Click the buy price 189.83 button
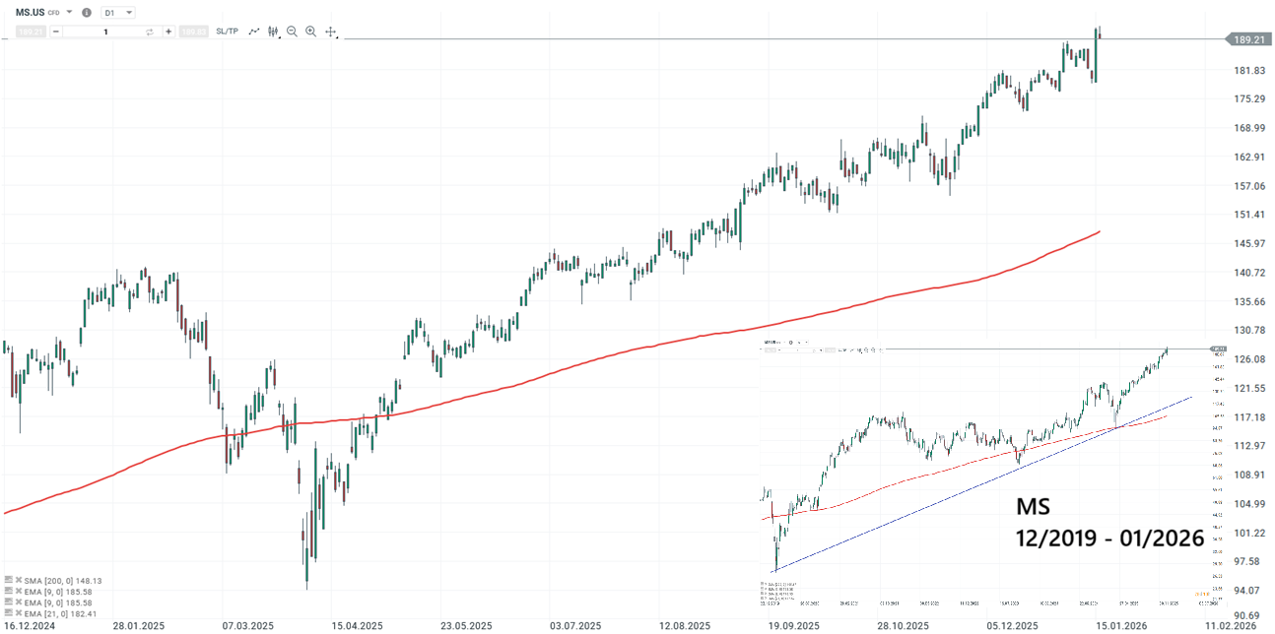Viewport: 1275px width, 634px height. pos(194,32)
